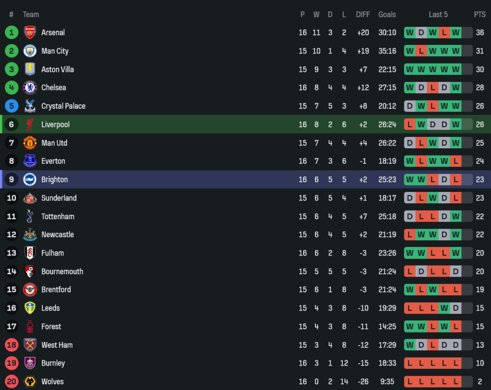
Task: Click the Man Utd club badge
Action: pyautogui.click(x=30, y=143)
